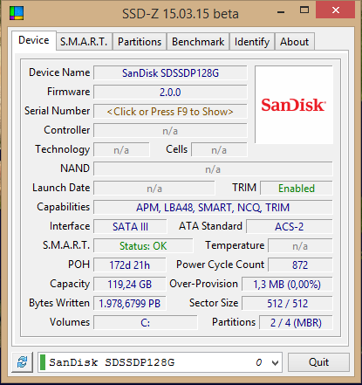This screenshot has height=385, width=362.
Task: Select the Device Name value SanDisk SDSSDP128G
Action: pyautogui.click(x=170, y=73)
